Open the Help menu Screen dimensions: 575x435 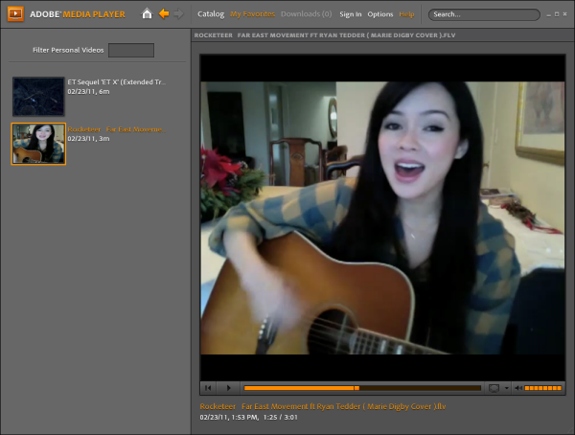(x=406, y=14)
